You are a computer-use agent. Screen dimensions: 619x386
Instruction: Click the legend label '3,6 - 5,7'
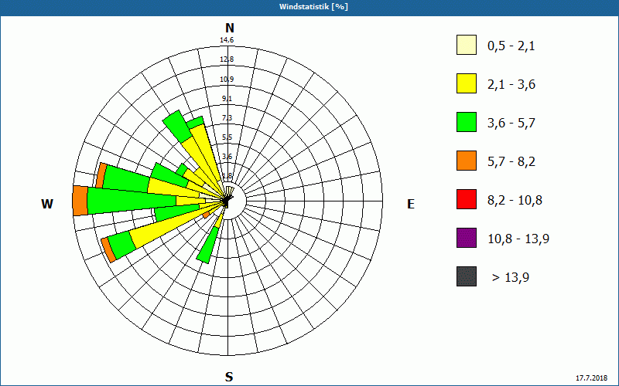pyautogui.click(x=511, y=124)
